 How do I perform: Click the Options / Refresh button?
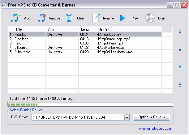tap(152, 117)
